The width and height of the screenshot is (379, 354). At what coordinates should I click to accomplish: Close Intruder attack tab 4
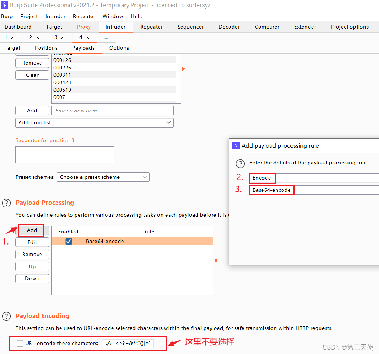click(88, 38)
